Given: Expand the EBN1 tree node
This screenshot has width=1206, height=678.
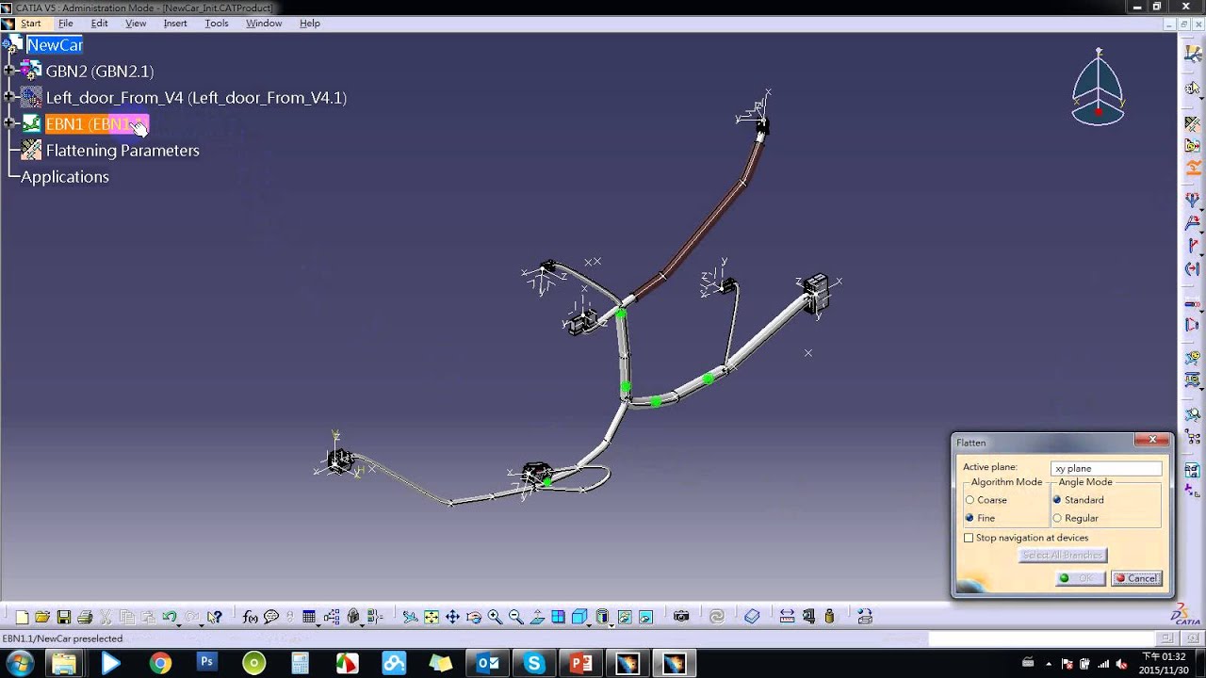Looking at the screenshot, I should [9, 123].
